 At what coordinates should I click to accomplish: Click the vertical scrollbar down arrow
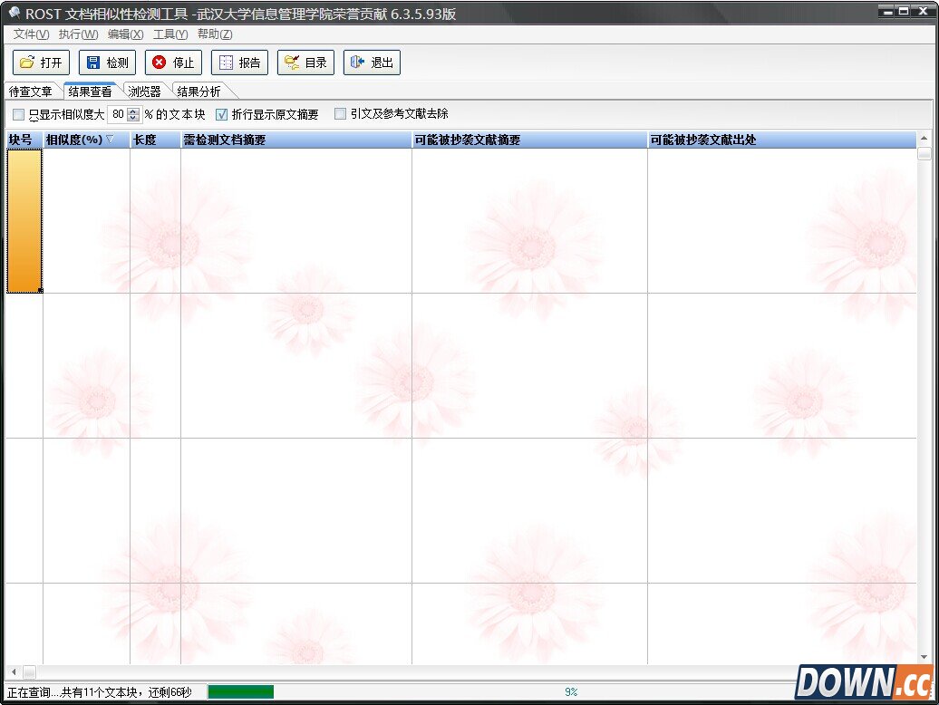[x=924, y=656]
